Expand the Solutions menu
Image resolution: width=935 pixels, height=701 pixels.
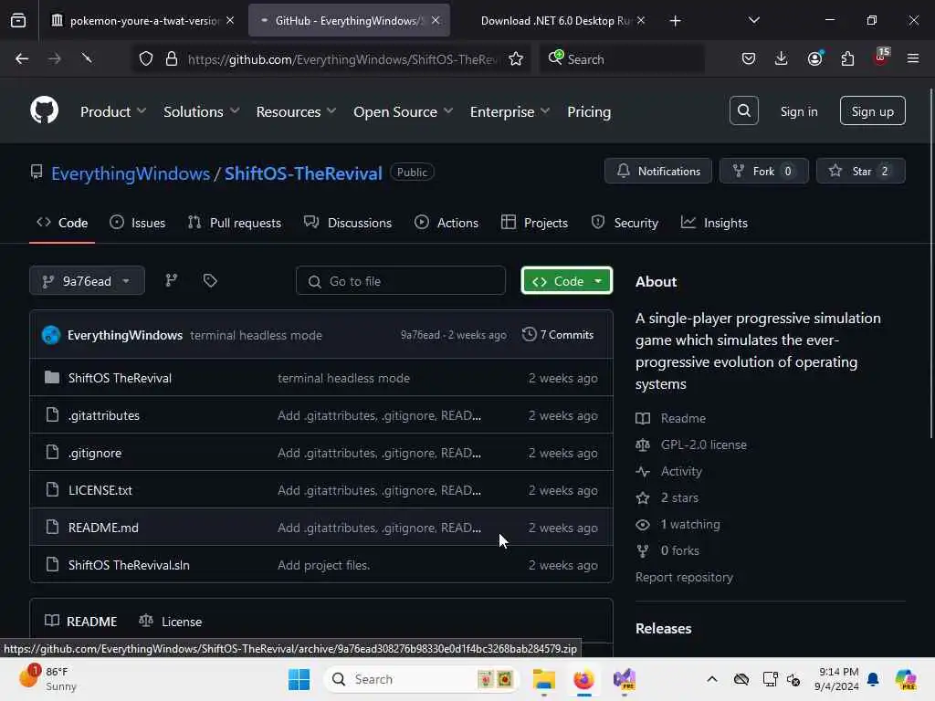tap(202, 111)
